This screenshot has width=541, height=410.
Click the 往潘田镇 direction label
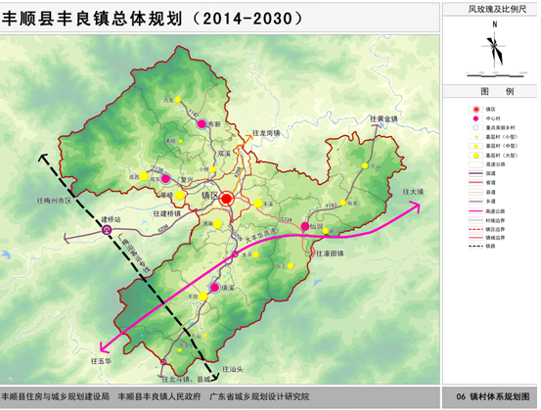330,253
